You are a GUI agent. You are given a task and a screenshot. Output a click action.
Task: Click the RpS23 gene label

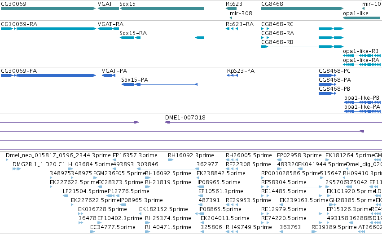click(x=234, y=4)
